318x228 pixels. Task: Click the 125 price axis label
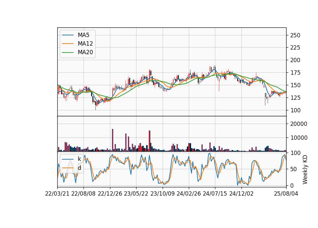point(295,98)
